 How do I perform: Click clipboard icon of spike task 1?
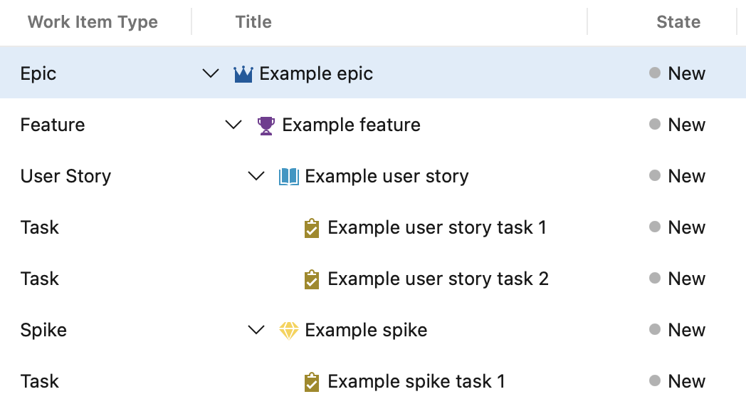[x=311, y=382]
